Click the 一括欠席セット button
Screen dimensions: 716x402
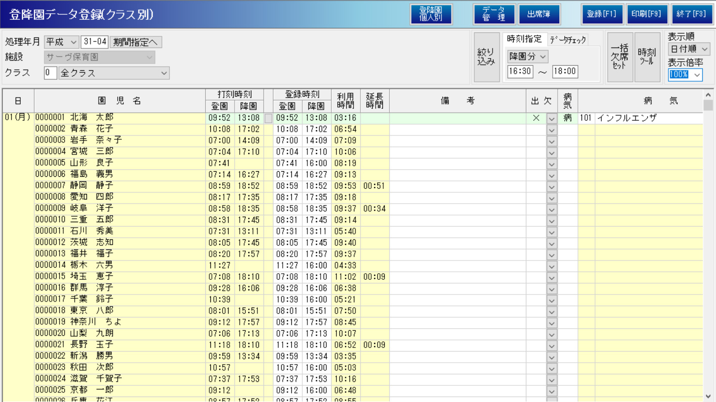click(x=619, y=57)
